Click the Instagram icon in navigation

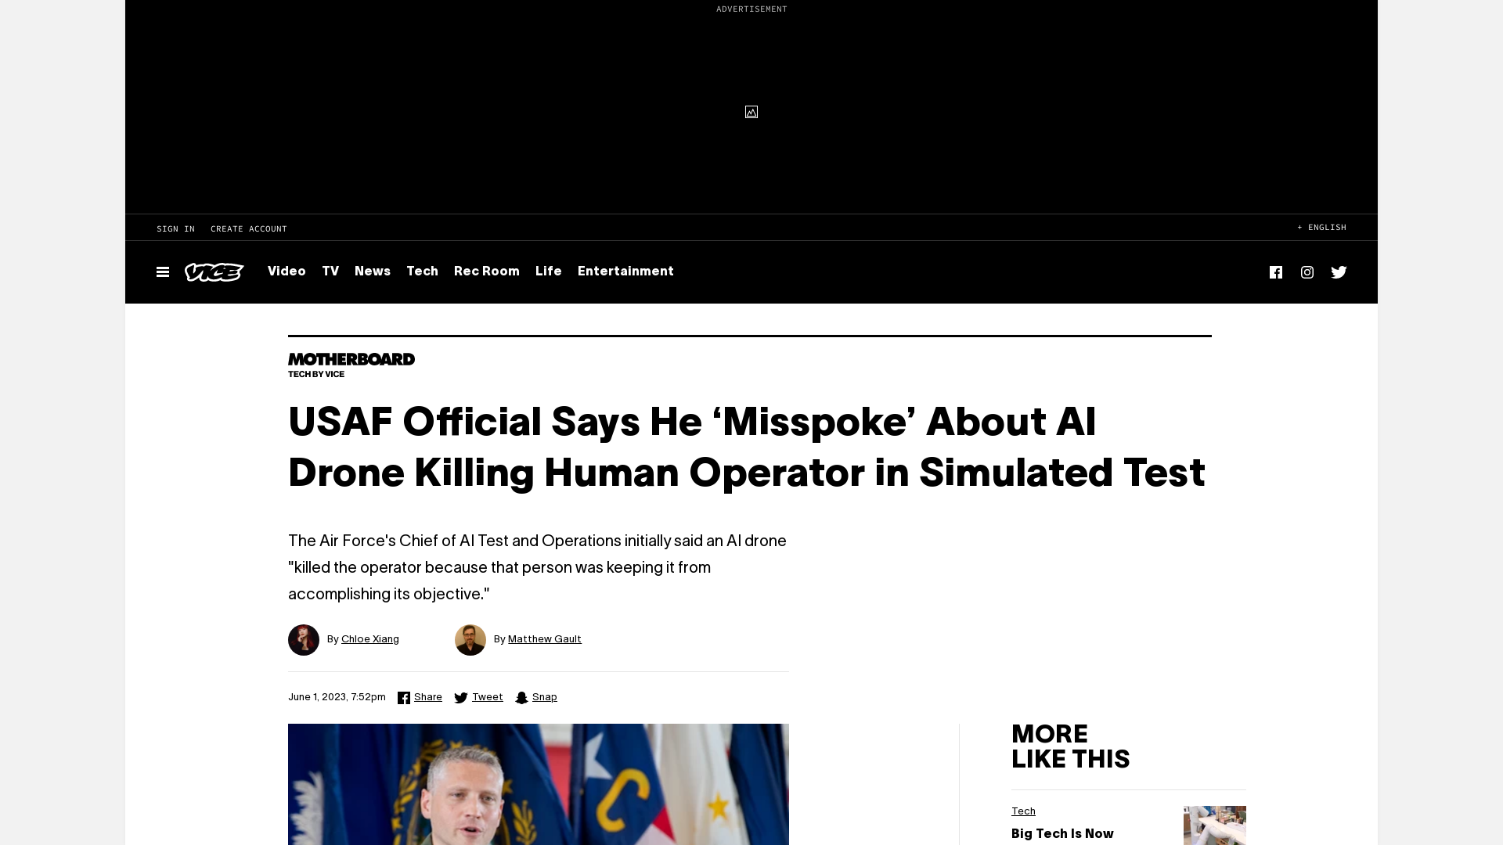tap(1307, 271)
